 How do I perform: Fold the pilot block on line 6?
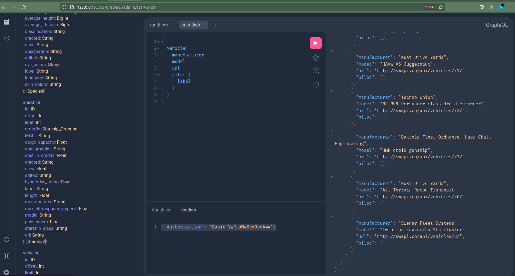(159, 75)
